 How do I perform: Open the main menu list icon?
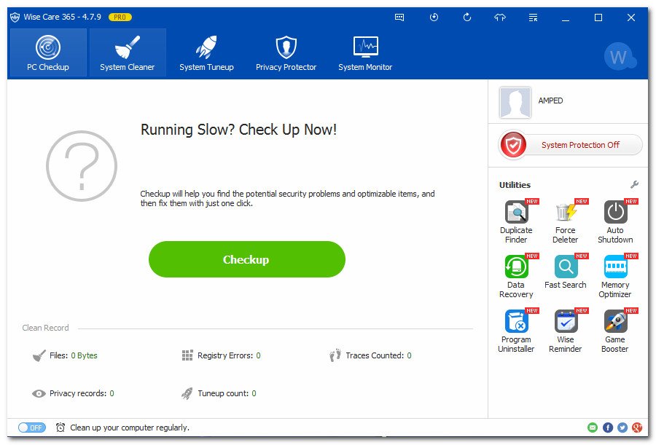tap(533, 17)
